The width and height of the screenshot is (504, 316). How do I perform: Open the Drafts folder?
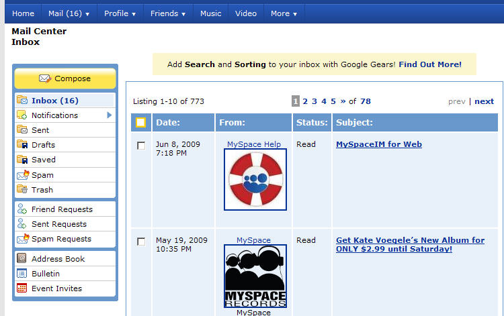[65, 145]
